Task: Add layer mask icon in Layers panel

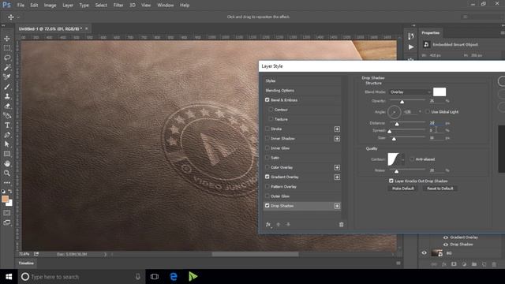Action: (x=454, y=264)
